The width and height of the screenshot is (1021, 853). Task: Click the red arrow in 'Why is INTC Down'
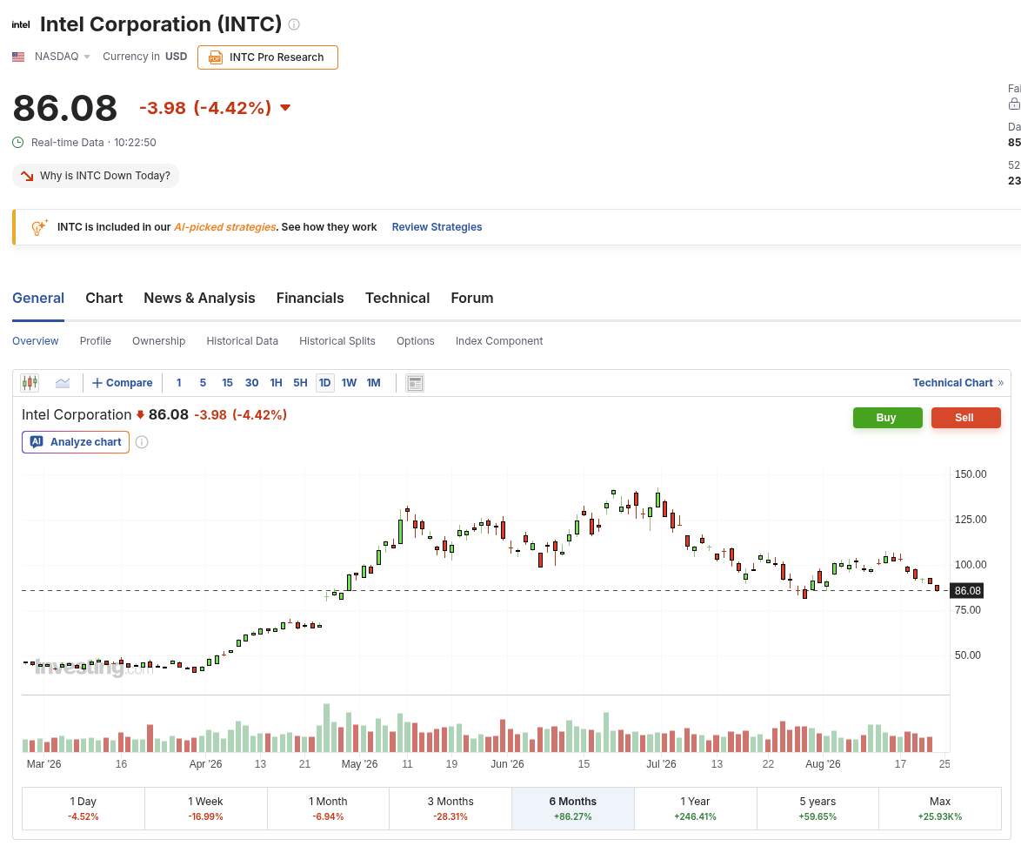[x=27, y=176]
